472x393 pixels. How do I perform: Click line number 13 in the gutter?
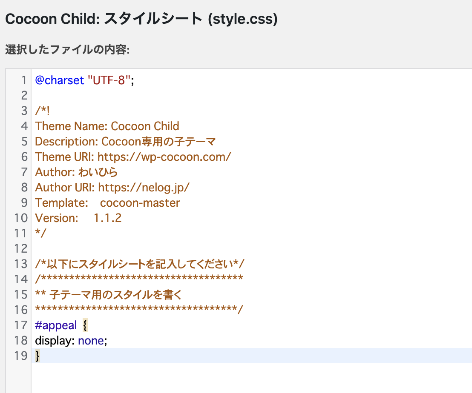pyautogui.click(x=20, y=264)
